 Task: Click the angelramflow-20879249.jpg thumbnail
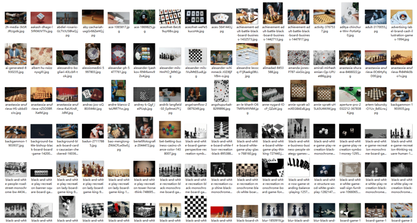click(x=196, y=94)
